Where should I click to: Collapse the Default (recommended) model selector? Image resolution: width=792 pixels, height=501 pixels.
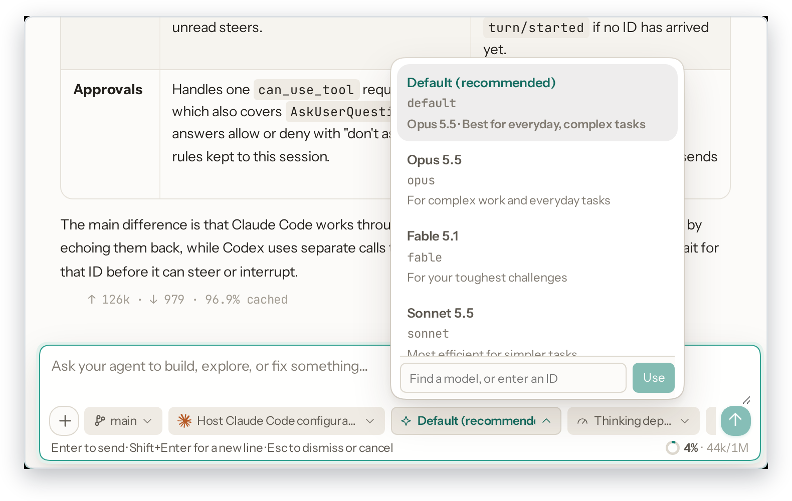pos(476,421)
